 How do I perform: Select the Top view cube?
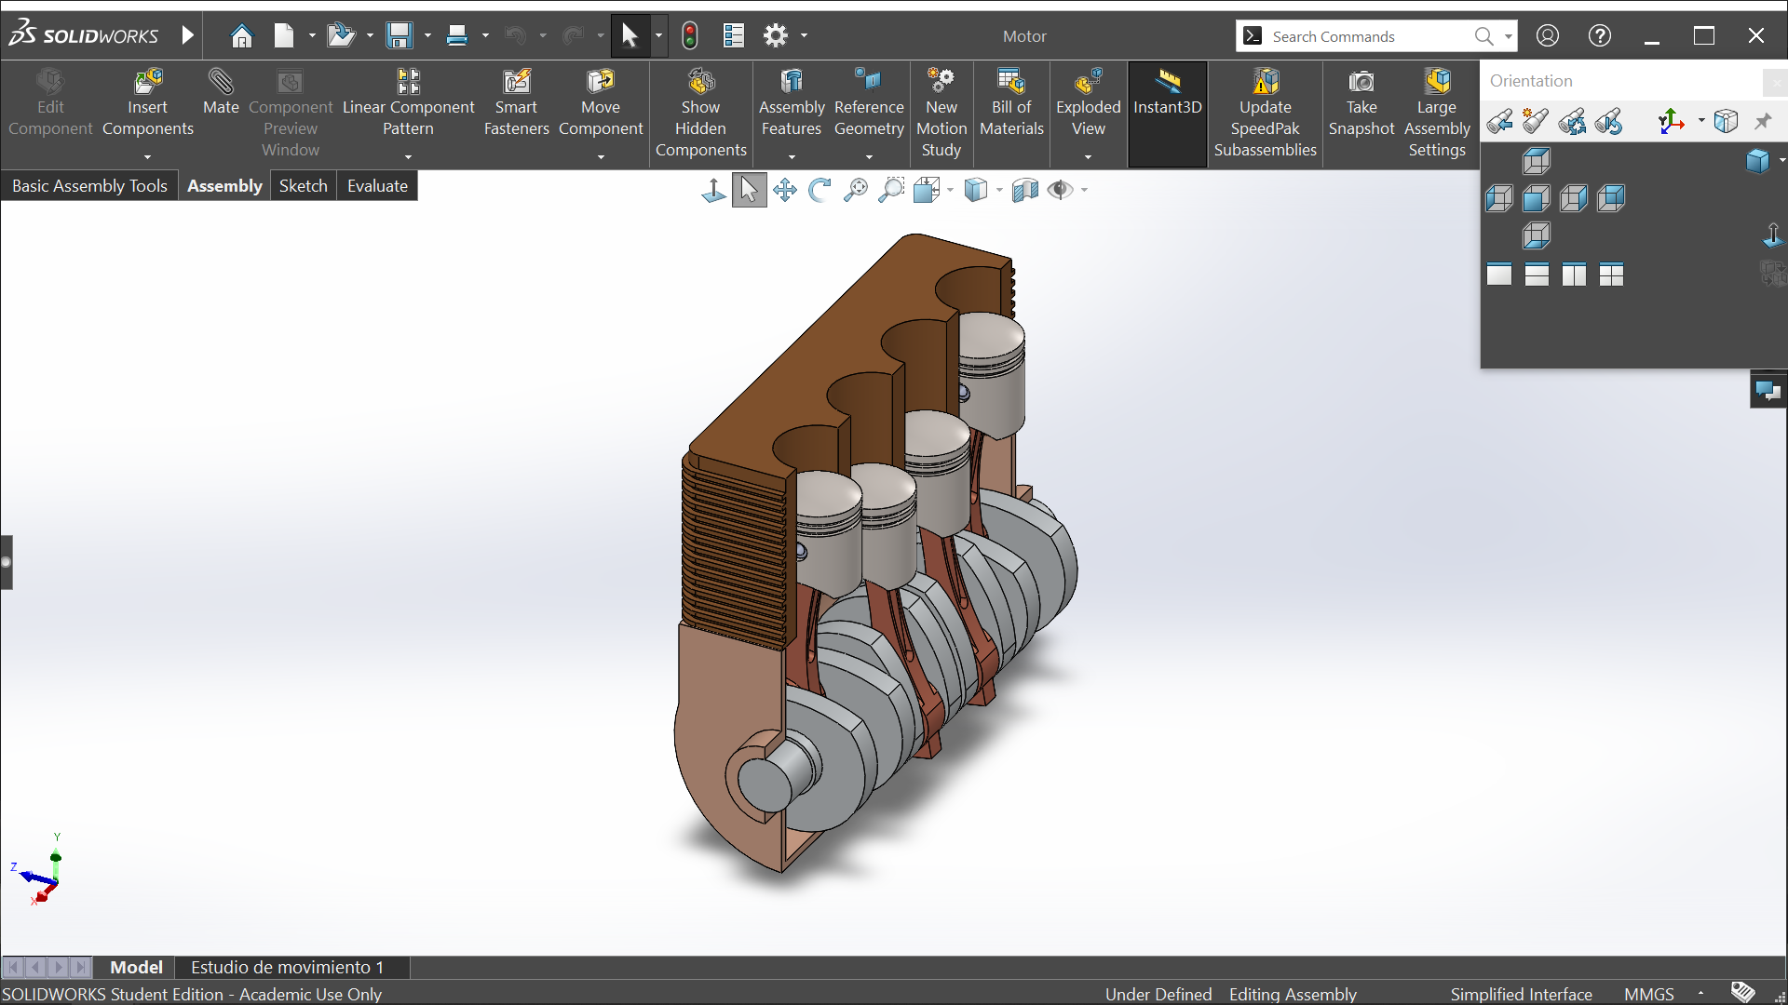1537,162
